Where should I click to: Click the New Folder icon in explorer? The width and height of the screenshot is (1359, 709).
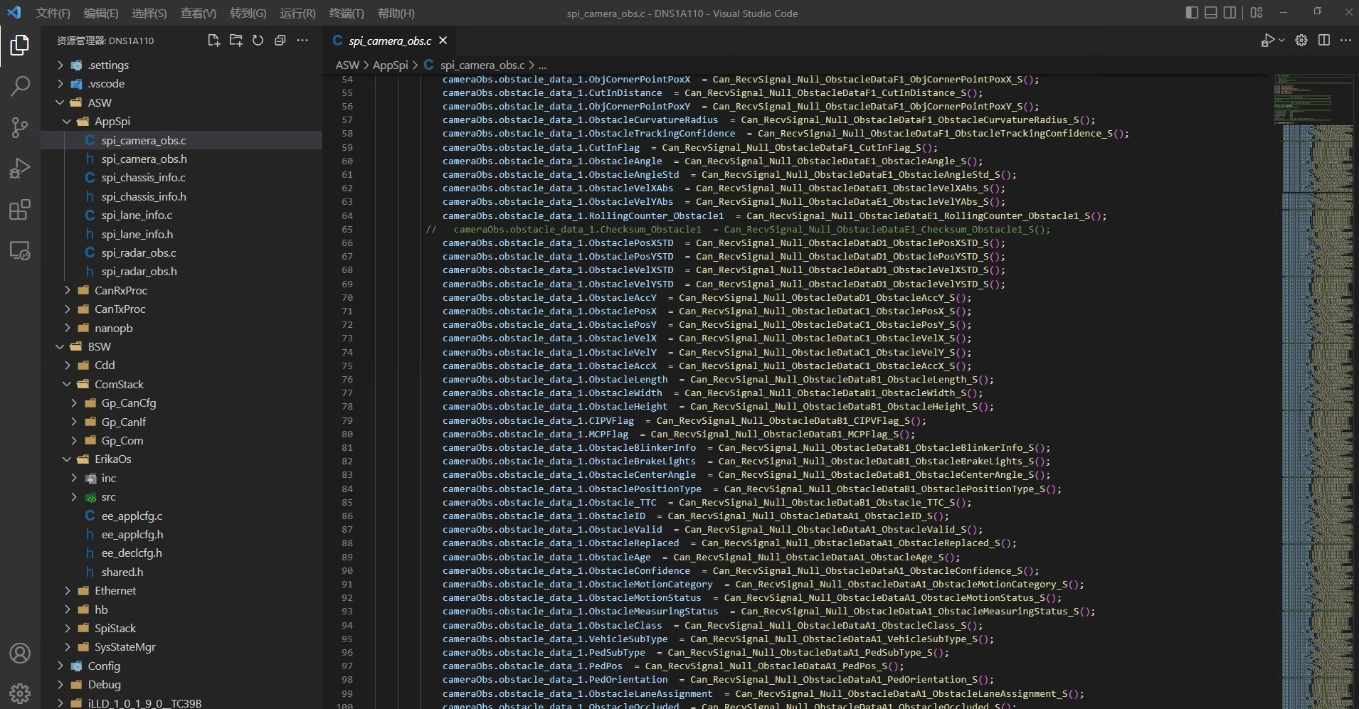pos(236,41)
